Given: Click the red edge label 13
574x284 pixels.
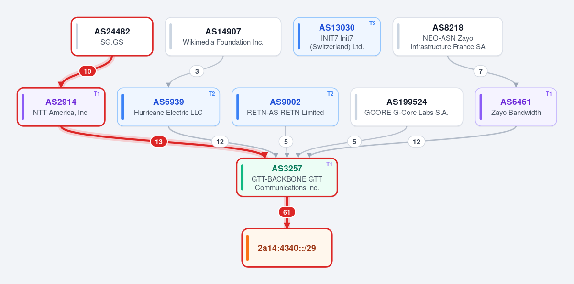Looking at the screenshot, I should [159, 142].
